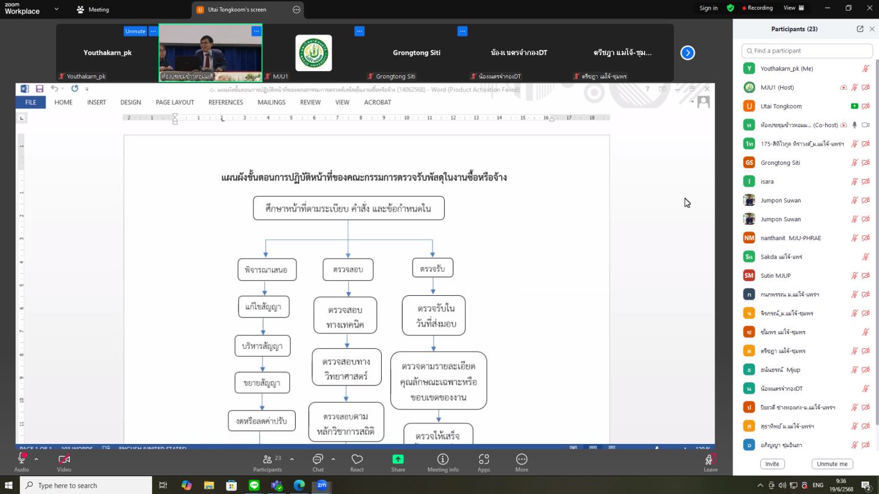Click the Unmute me button
This screenshot has height=494, width=879.
(832, 464)
